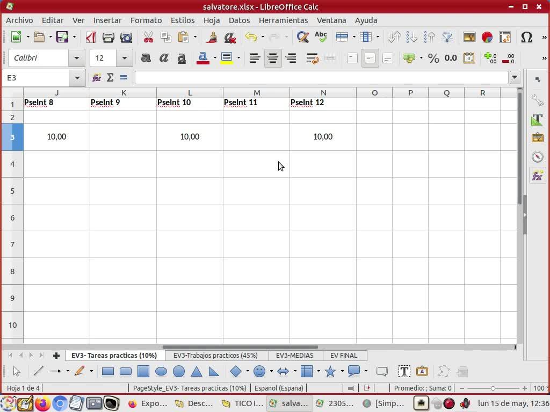Open the Herramientas menu

283,20
